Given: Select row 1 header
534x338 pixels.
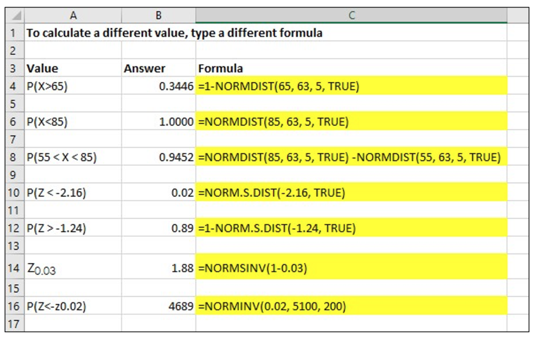Looking at the screenshot, I should [x=14, y=33].
